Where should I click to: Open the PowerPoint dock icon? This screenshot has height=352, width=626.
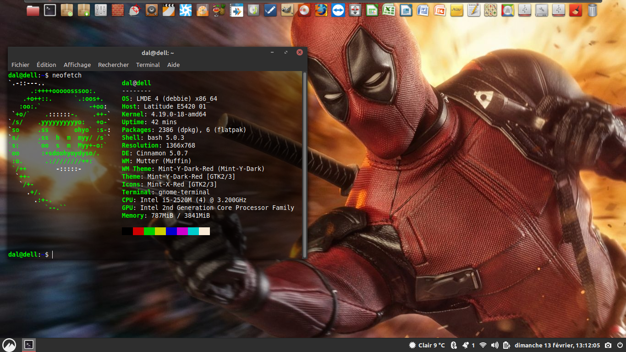point(440,10)
